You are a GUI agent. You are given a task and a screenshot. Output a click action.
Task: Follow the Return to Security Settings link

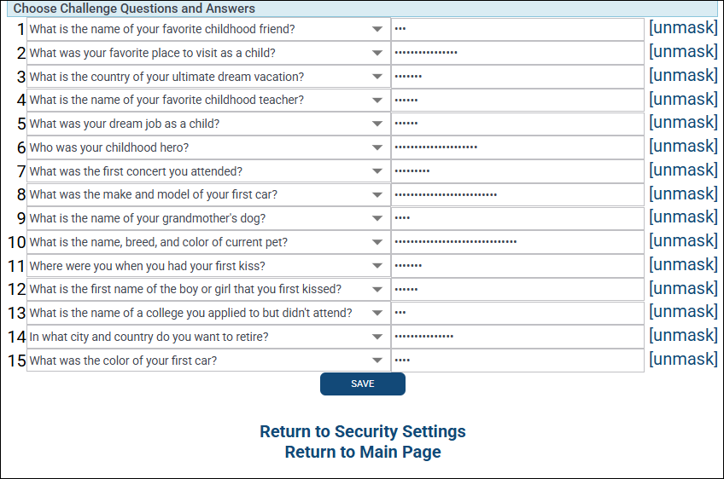tap(362, 431)
